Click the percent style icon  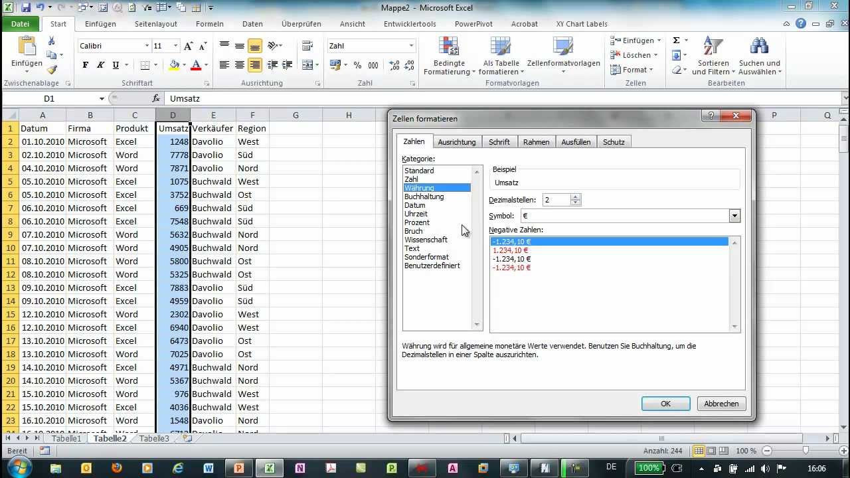[x=357, y=65]
